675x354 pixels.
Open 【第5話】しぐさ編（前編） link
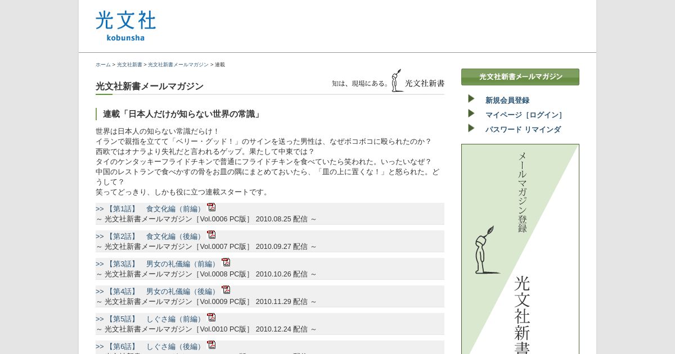click(150, 319)
